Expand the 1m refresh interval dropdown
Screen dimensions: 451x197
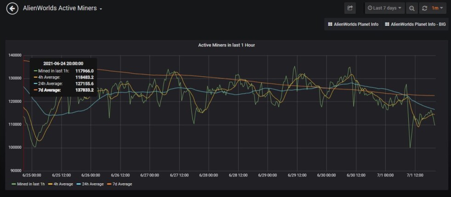(x=437, y=8)
